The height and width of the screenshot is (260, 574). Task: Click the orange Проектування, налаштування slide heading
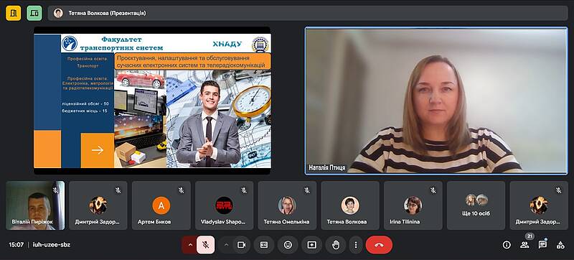pyautogui.click(x=193, y=62)
